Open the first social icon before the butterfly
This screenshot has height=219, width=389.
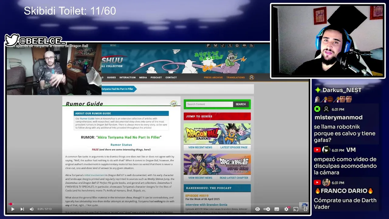click(208, 45)
